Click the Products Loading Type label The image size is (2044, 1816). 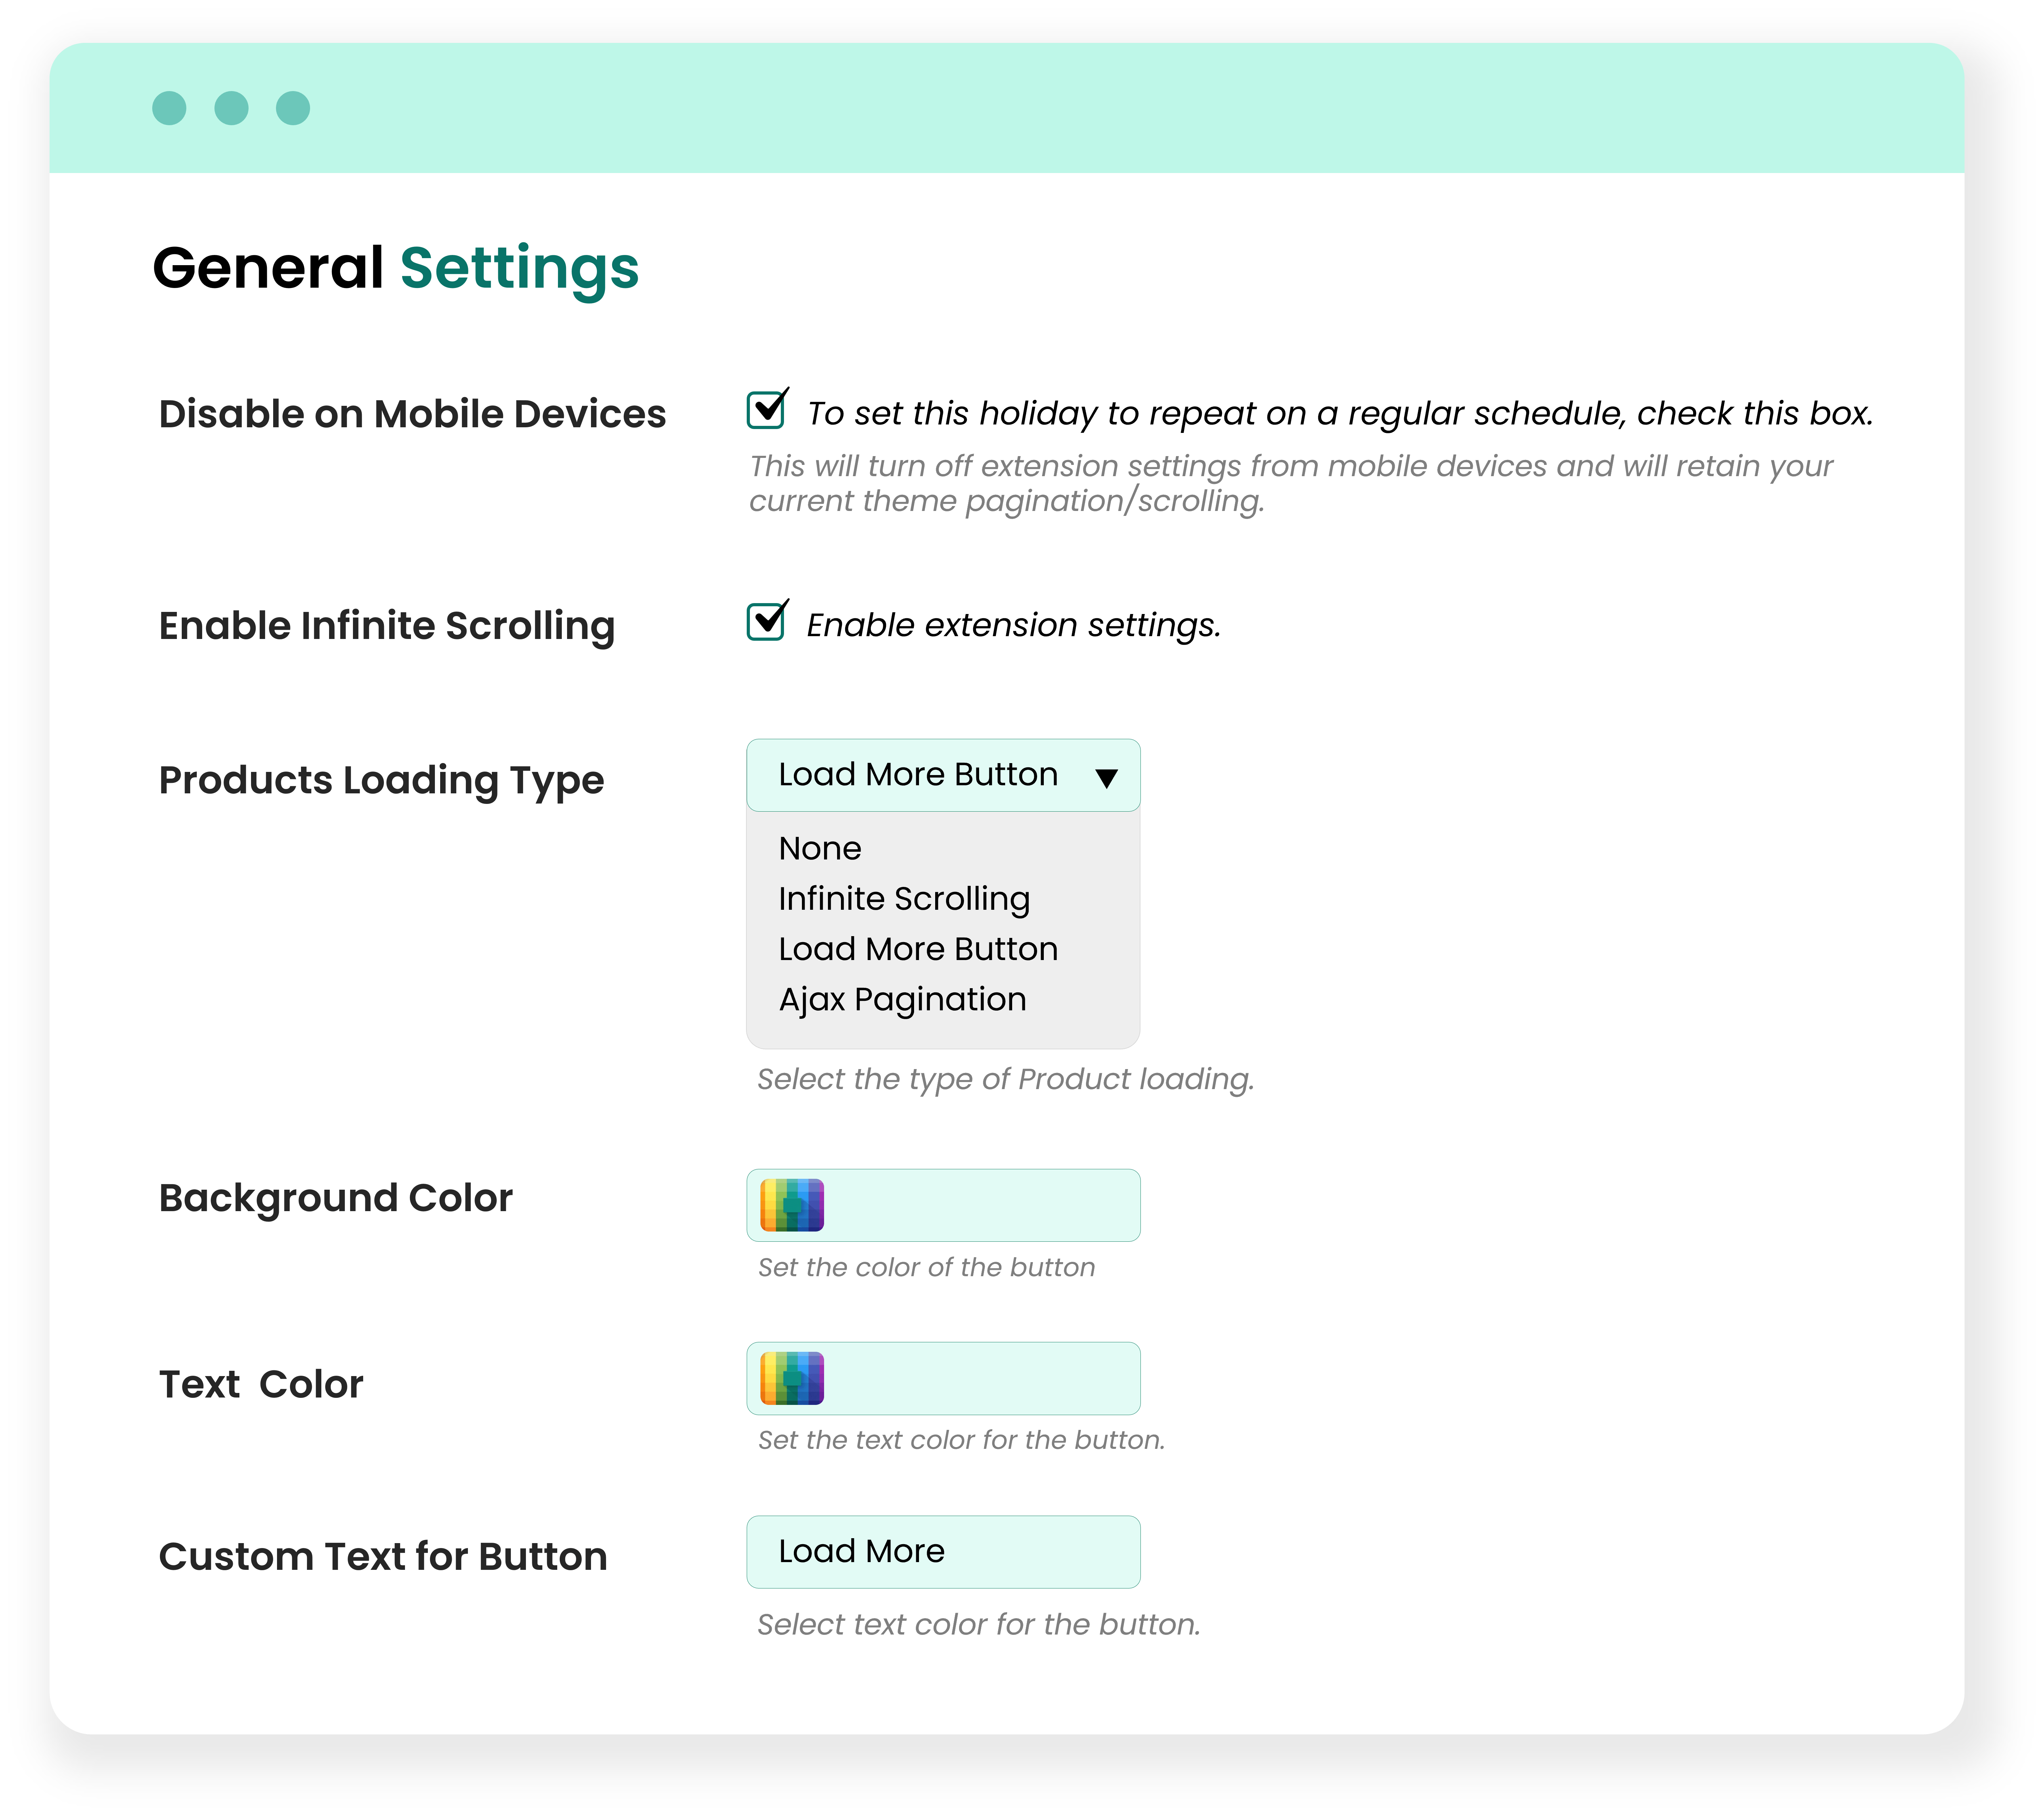pos(381,779)
